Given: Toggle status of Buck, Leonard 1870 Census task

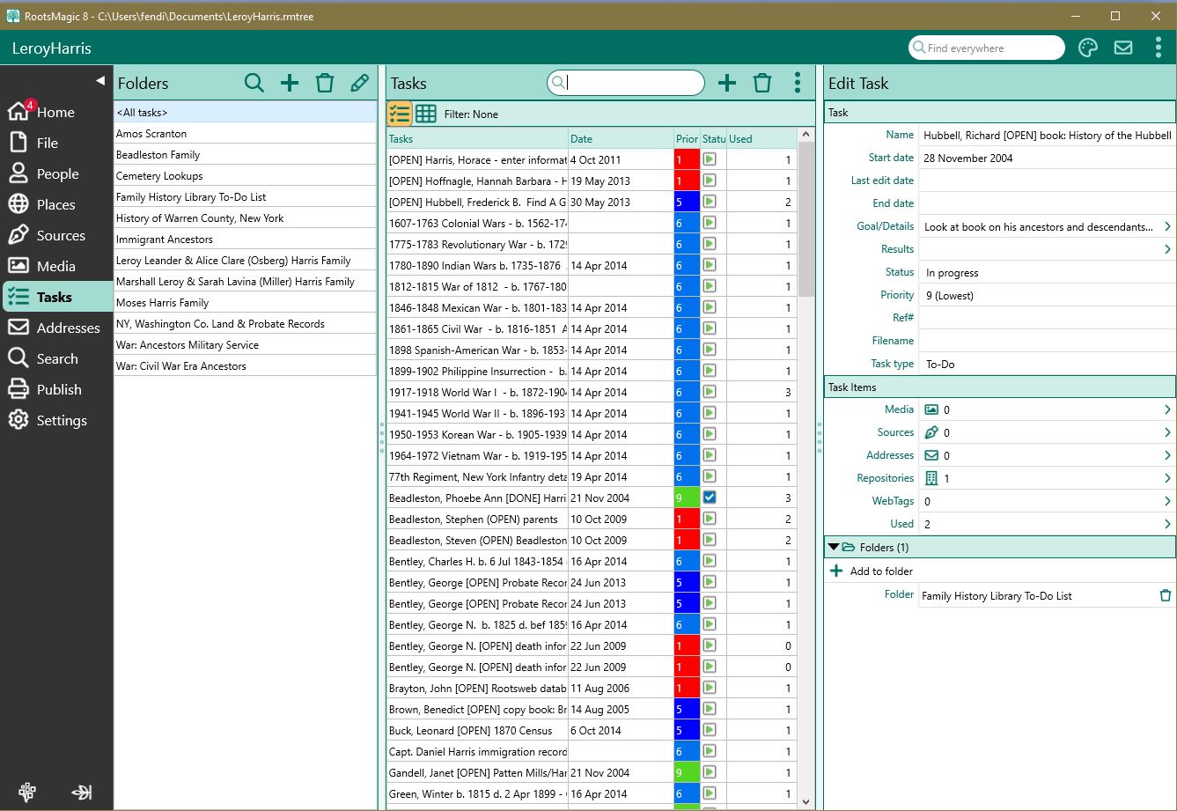Looking at the screenshot, I should [710, 730].
